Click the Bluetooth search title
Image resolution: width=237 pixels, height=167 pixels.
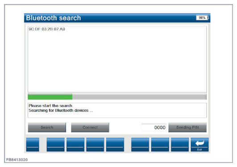pos(54,18)
